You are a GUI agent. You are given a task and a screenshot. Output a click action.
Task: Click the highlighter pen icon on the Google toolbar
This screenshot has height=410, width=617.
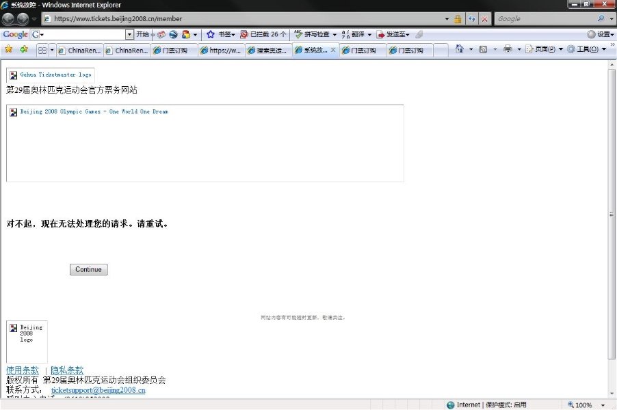pos(419,35)
